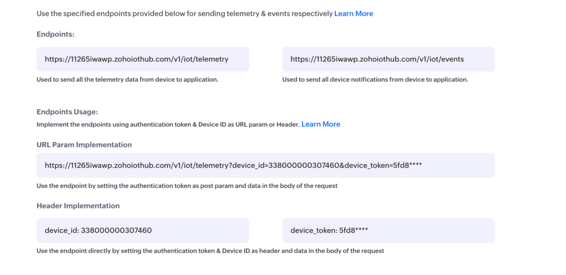Open the Learn More link about telemetry endpoints

pyautogui.click(x=353, y=14)
